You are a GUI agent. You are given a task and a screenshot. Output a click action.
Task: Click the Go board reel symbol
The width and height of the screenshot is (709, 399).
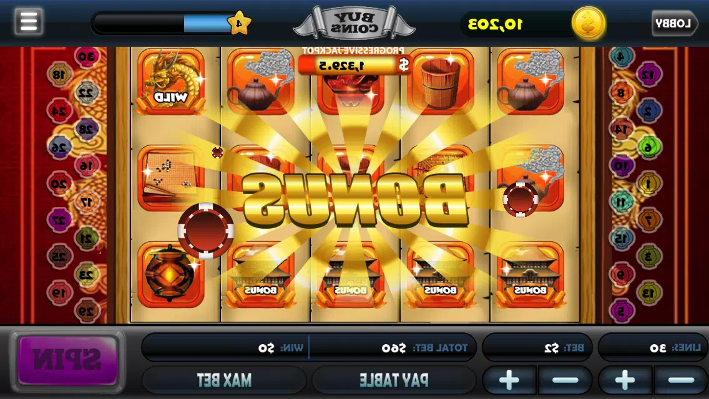(170, 178)
